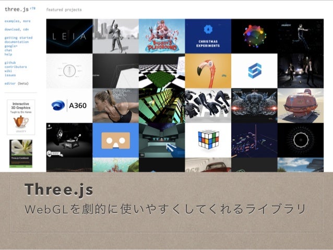Image resolution: width=333 pixels, height=250 pixels.
Task: Open the dark angular polygon thumbnail
Action: pos(115,71)
